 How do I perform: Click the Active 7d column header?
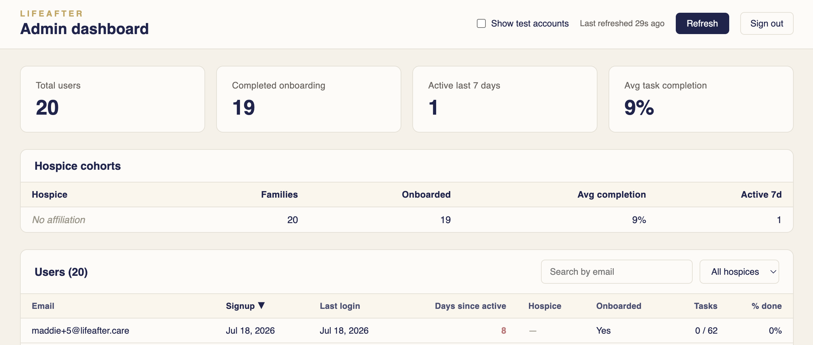click(761, 195)
